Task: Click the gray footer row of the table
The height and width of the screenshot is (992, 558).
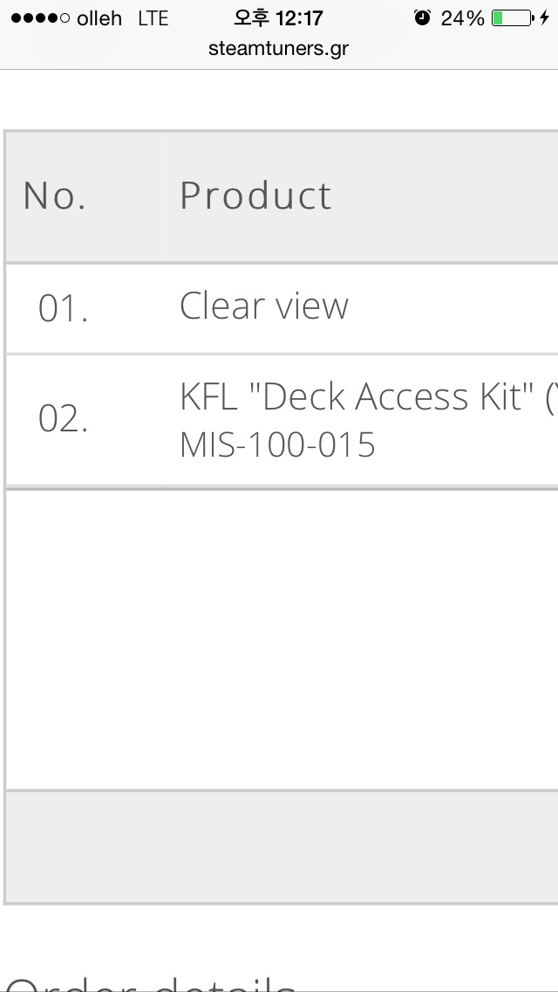Action: point(282,847)
